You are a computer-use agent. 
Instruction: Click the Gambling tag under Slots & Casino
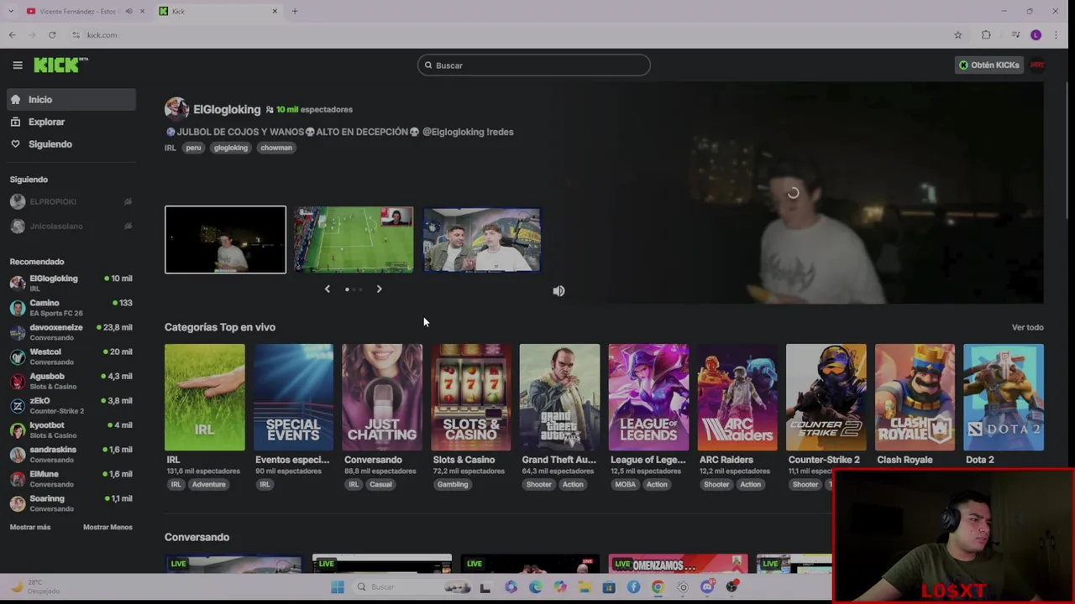[x=453, y=484]
